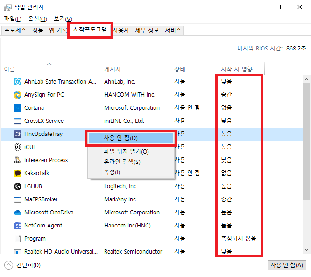Select the AnySign For PC row name
This screenshot has width=311, height=277.
[x=44, y=95]
